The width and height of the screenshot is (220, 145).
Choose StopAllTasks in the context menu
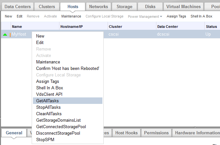(48, 107)
